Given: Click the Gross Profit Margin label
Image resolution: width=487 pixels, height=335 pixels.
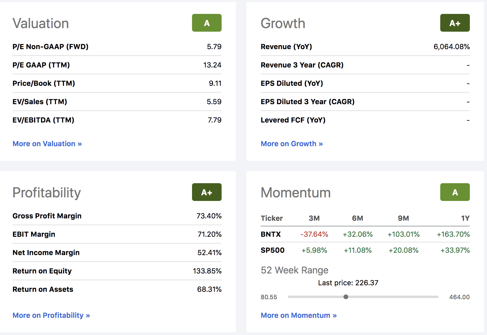Looking at the screenshot, I should 47,216.
